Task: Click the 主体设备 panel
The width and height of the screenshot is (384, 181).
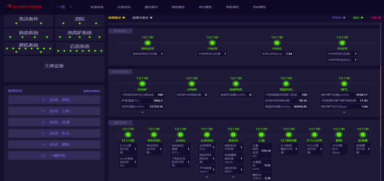Action: point(54,69)
